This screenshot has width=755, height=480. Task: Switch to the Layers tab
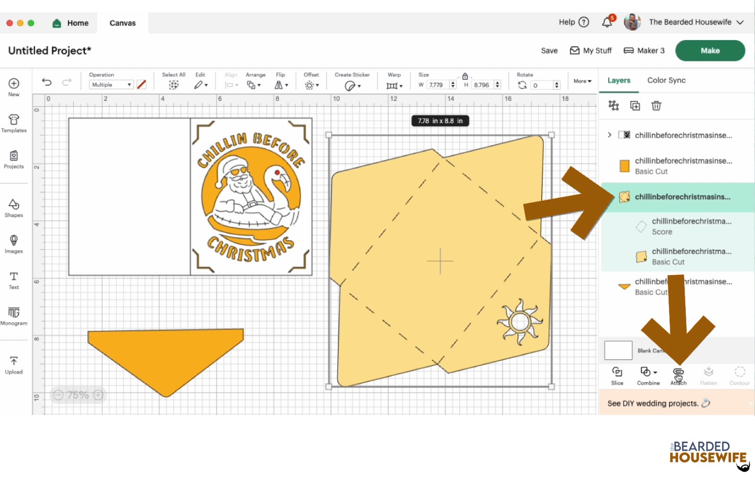coord(619,80)
